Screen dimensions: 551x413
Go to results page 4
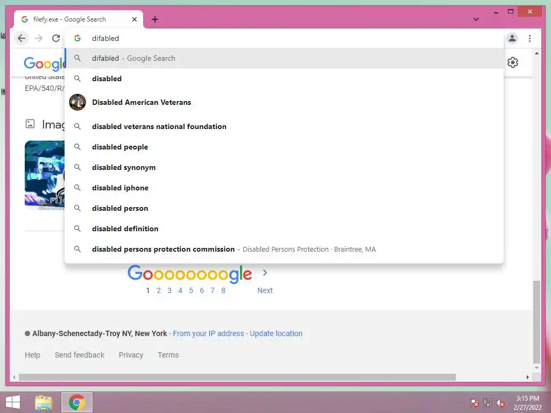[180, 290]
